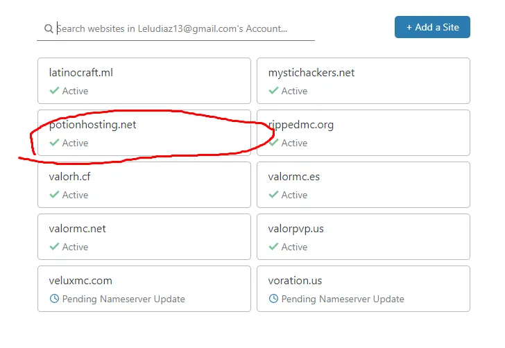Click the active checkmark for latinocraft.ml
Screen dimensions: 505x348
(54, 91)
